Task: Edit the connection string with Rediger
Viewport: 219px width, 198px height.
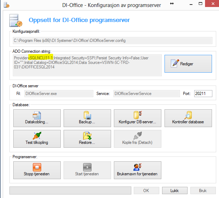Action: pyautogui.click(x=188, y=64)
